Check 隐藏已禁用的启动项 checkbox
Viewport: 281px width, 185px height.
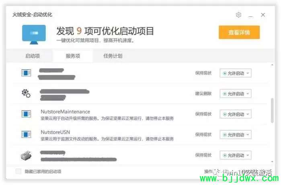[18, 171]
